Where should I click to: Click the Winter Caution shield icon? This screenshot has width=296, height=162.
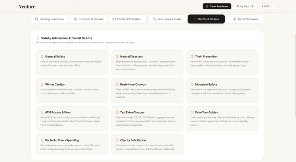click(42, 84)
